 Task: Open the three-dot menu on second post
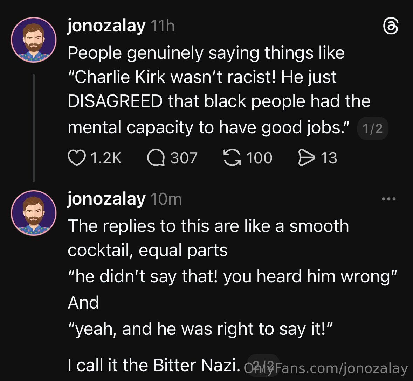click(x=388, y=199)
